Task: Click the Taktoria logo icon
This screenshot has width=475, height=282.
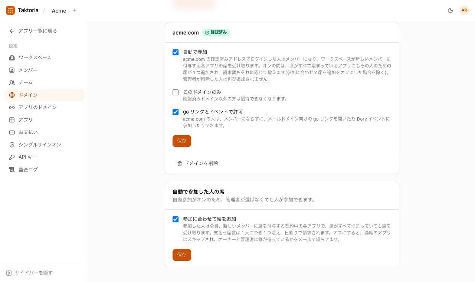Action: [x=10, y=10]
